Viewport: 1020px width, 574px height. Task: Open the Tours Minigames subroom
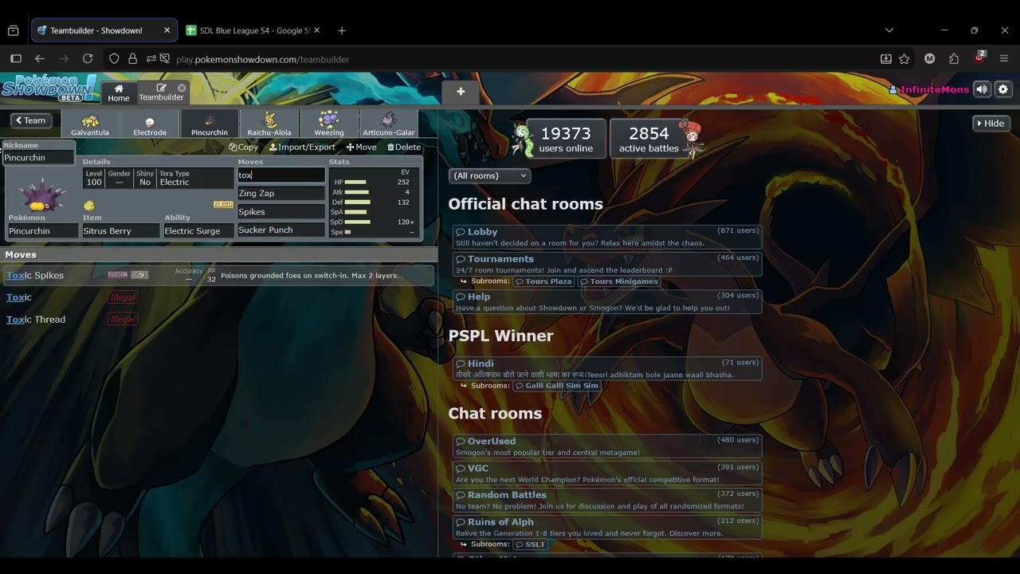tap(619, 281)
